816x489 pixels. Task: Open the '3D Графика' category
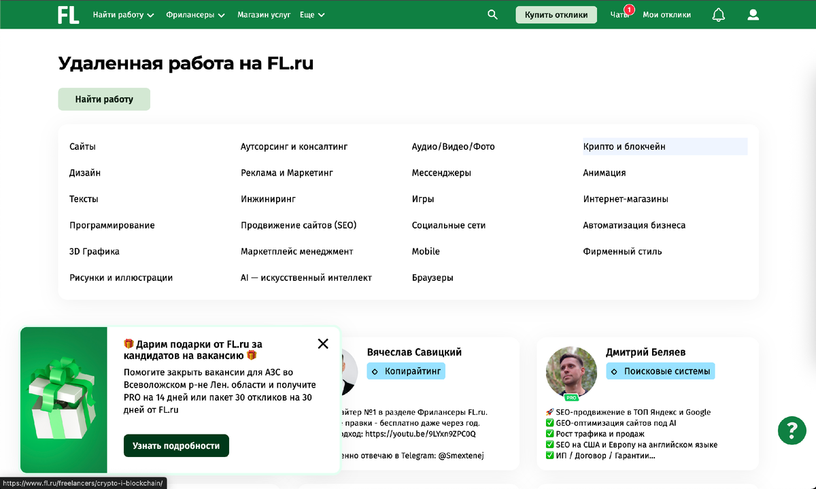(x=95, y=252)
